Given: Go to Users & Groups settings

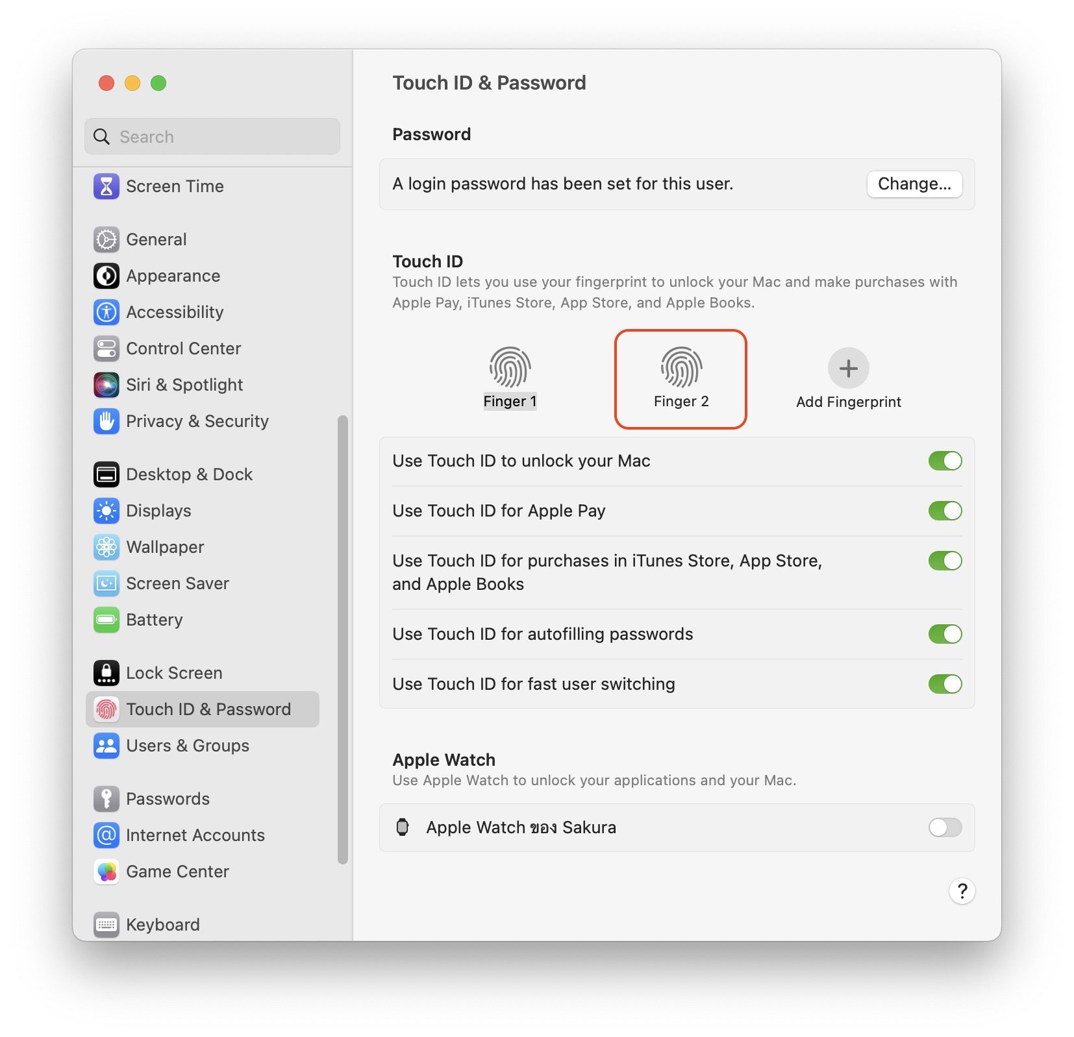Looking at the screenshot, I should (x=187, y=746).
